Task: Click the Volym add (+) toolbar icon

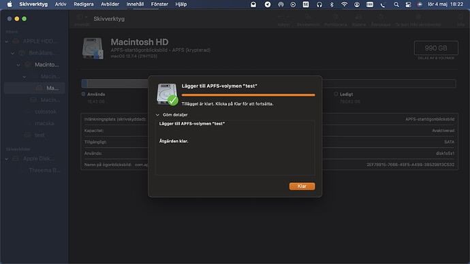Action: click(x=279, y=17)
